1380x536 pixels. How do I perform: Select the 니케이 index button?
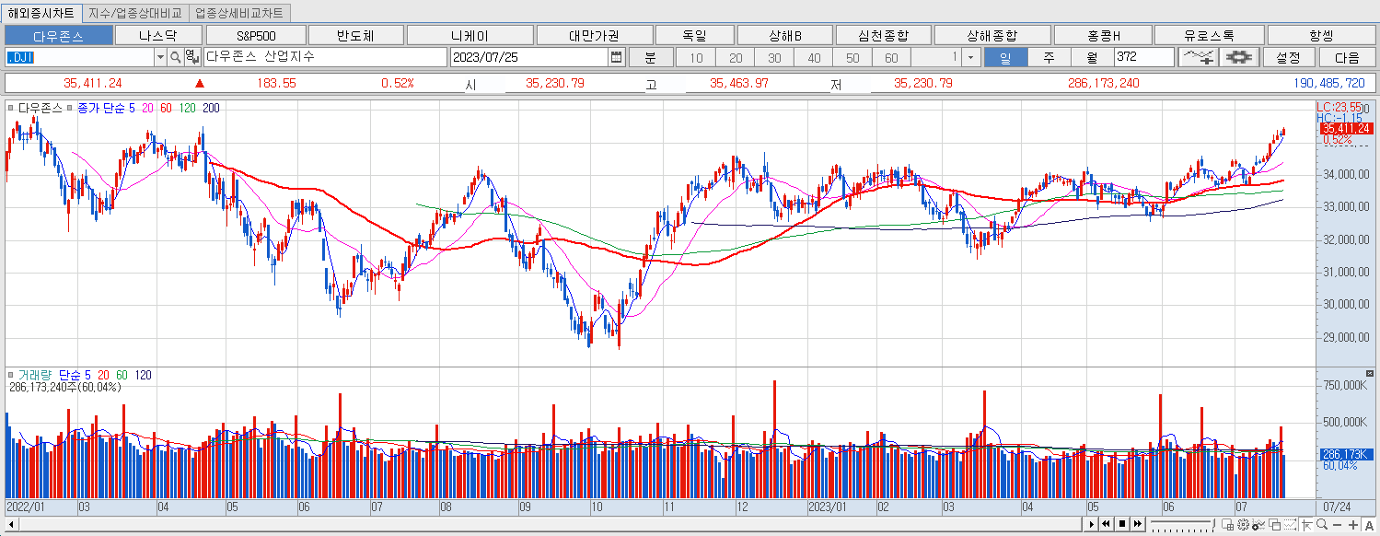470,36
